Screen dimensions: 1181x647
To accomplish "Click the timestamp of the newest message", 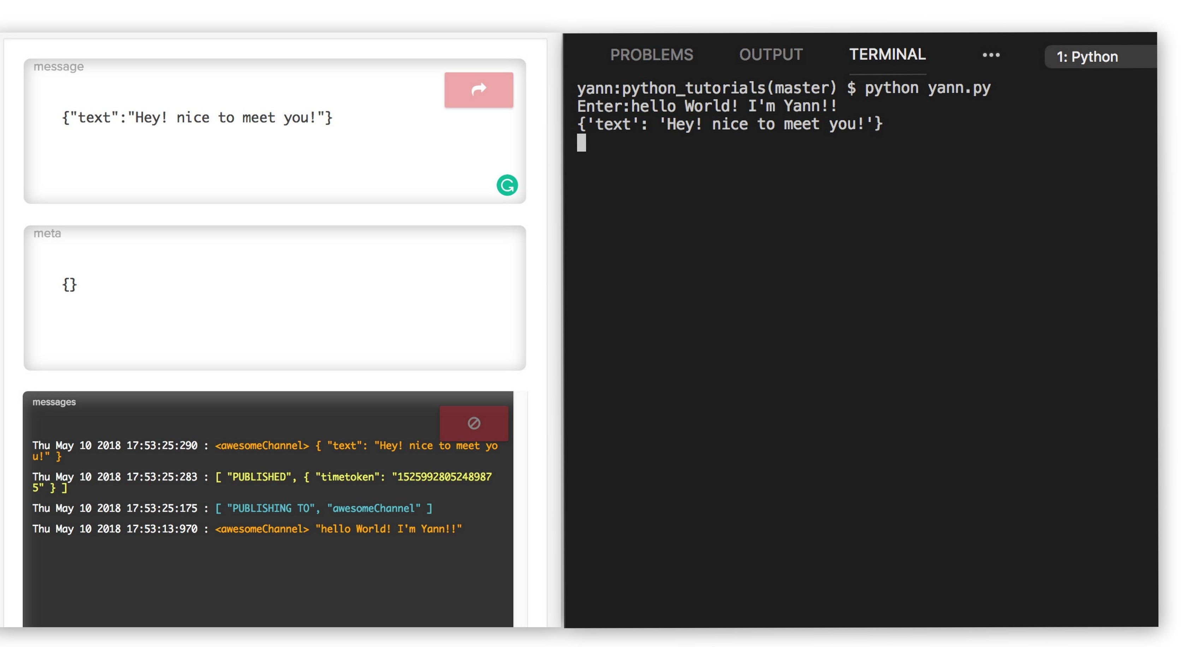I will pos(115,445).
